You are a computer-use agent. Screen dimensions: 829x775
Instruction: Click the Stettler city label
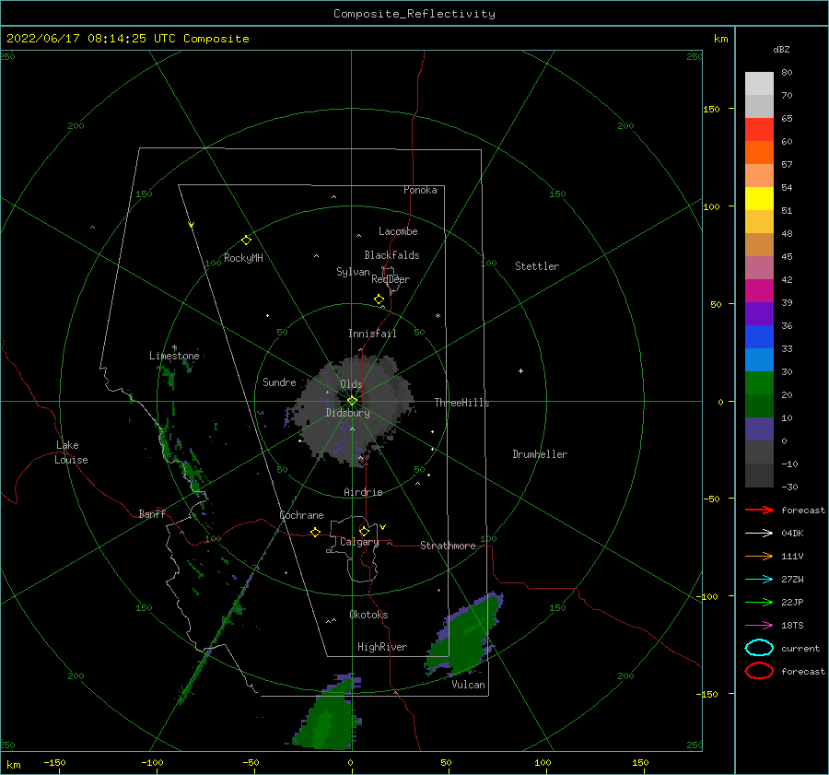[x=537, y=266]
